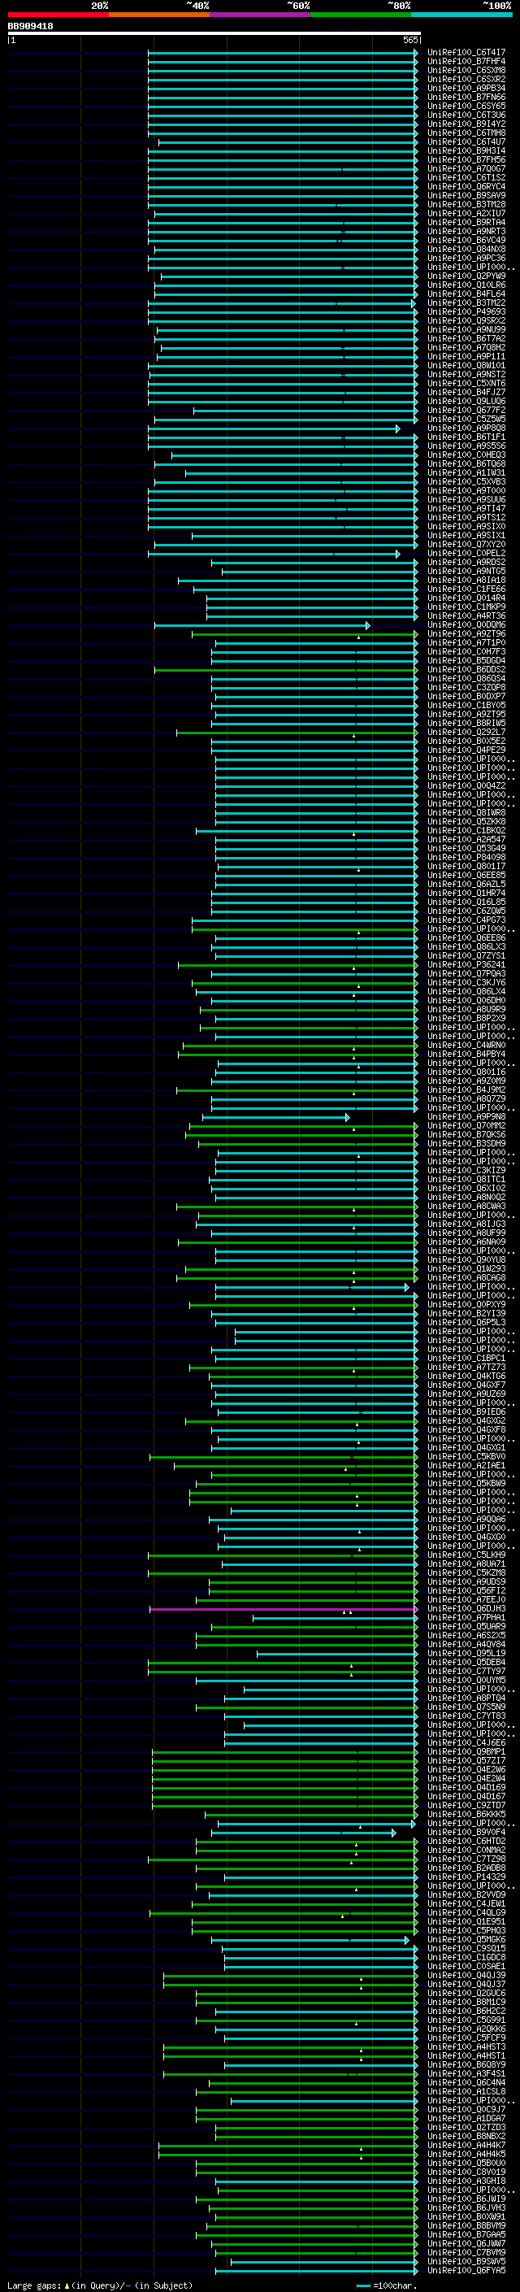Select label UniRef100_Q0Q4Z2
The image size is (520, 2292).
[466, 785]
